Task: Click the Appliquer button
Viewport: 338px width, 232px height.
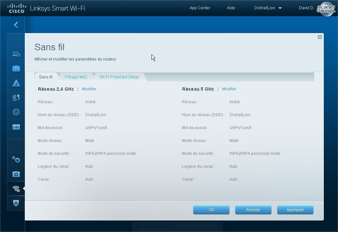Action: (x=295, y=210)
